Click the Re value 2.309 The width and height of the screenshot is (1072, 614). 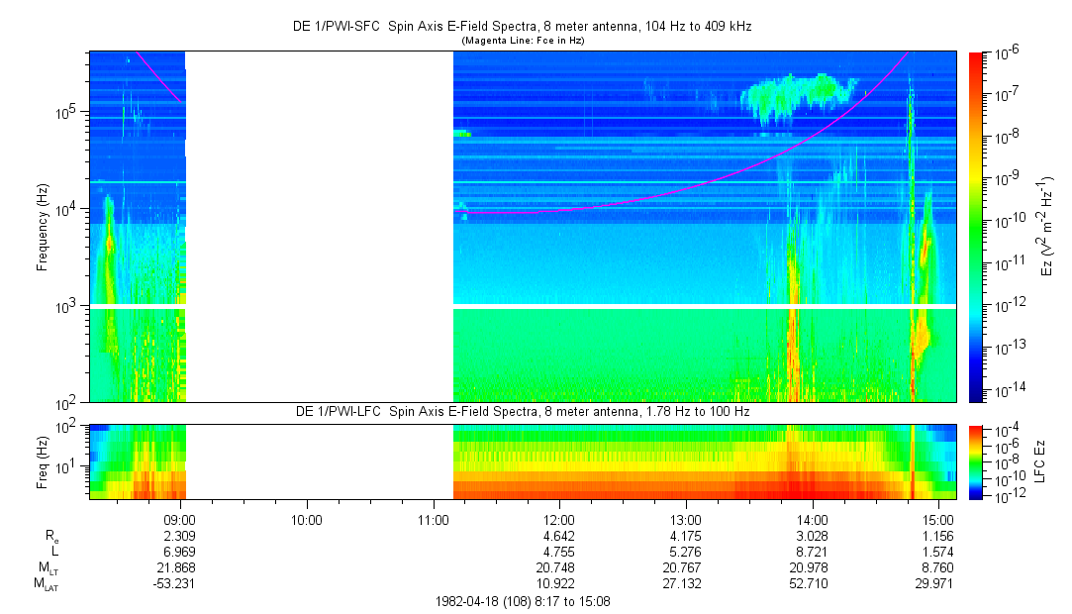[179, 535]
